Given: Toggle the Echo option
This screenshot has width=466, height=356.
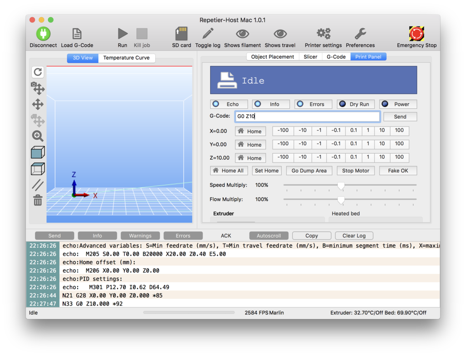Looking at the screenshot, I should pyautogui.click(x=229, y=104).
